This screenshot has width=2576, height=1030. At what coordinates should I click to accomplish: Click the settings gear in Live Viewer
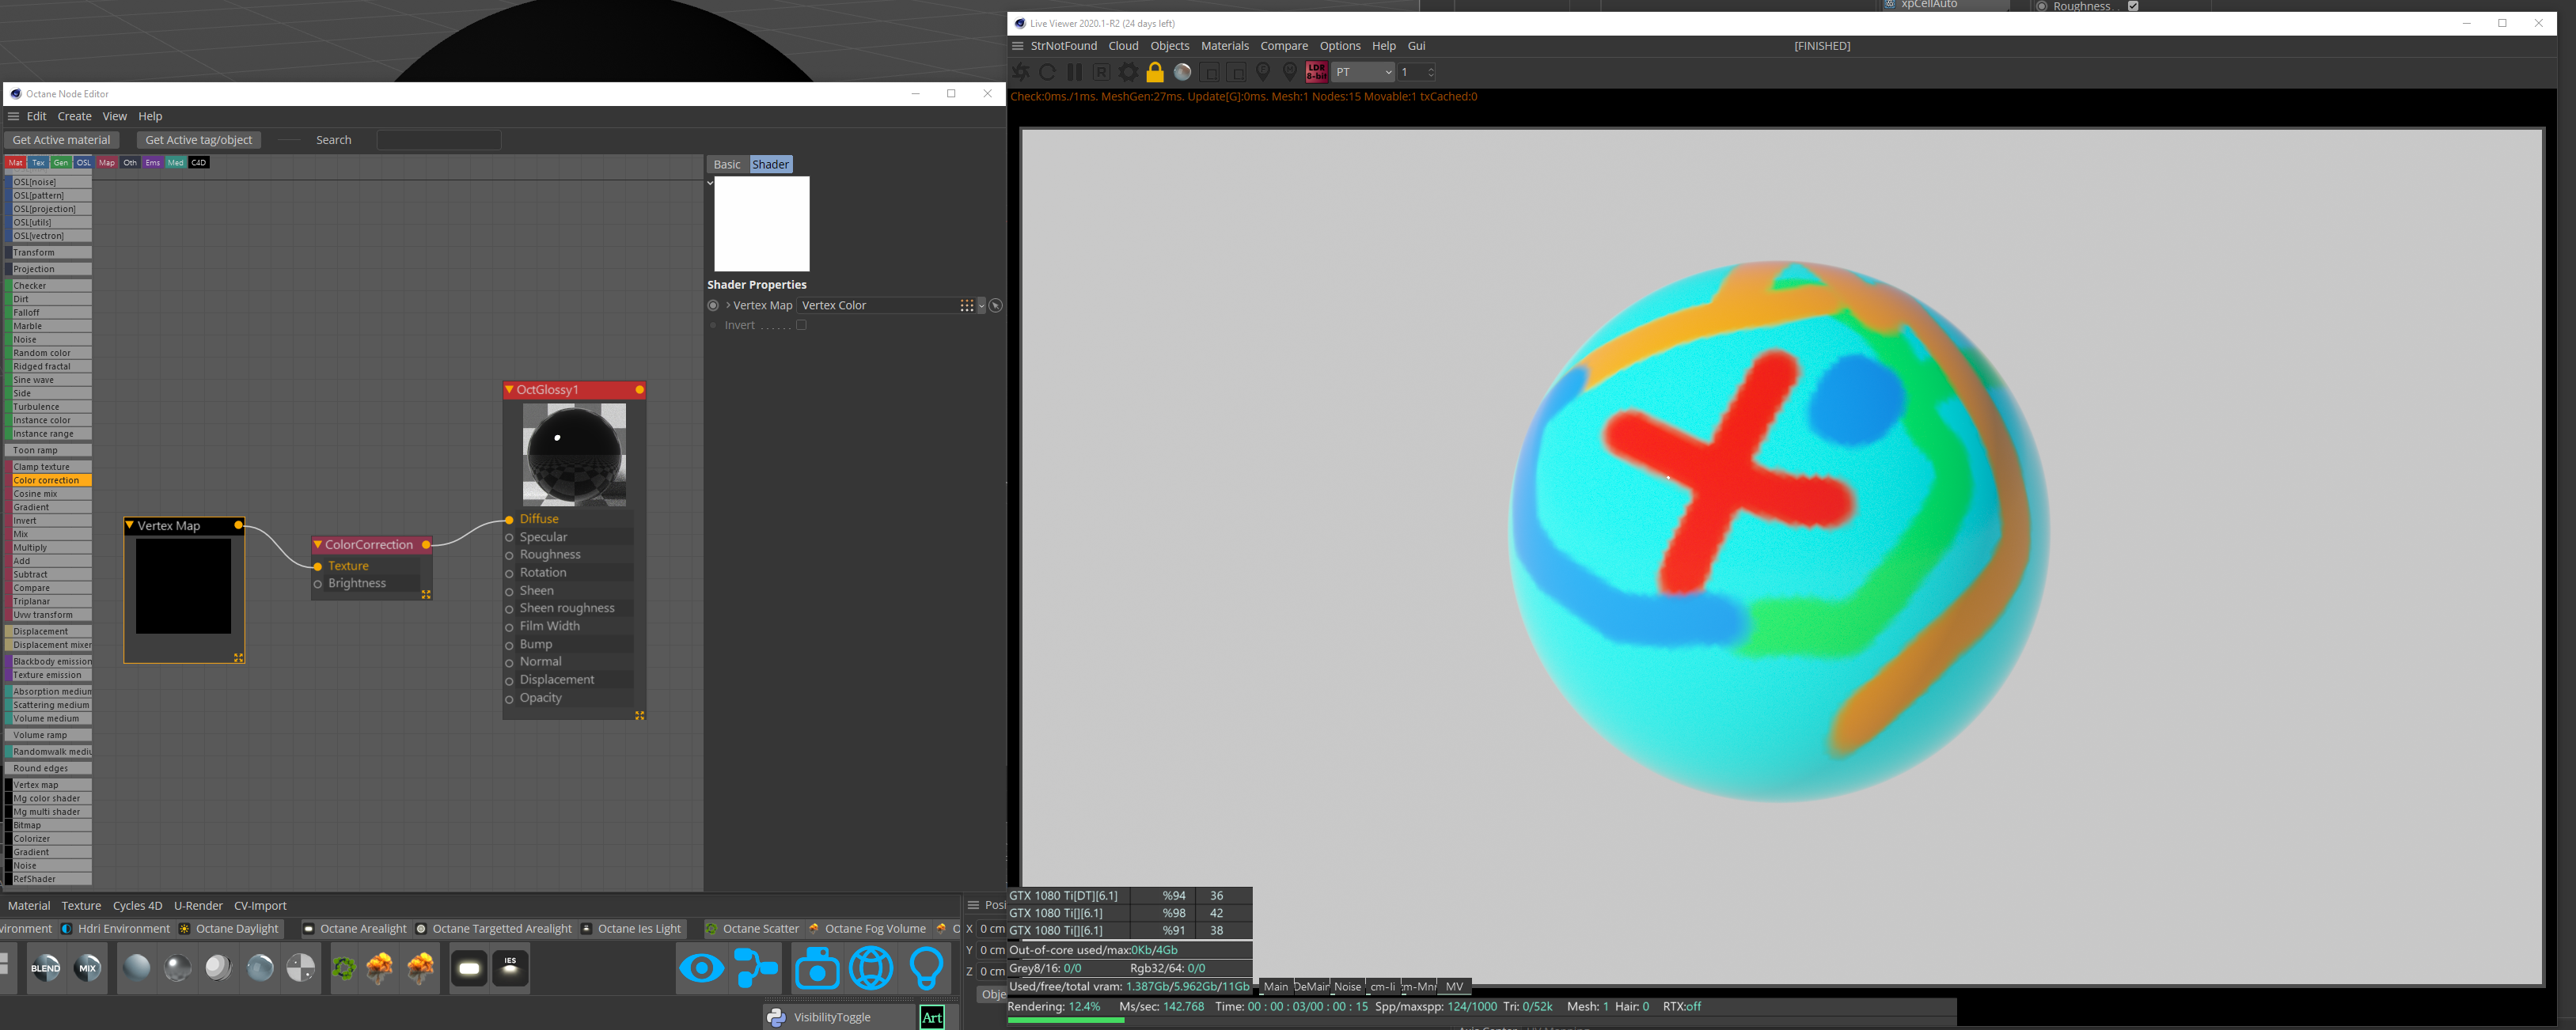1128,72
